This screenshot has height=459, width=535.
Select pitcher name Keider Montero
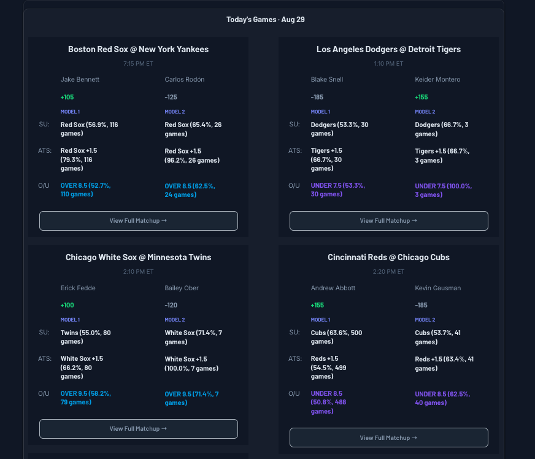(x=437, y=79)
